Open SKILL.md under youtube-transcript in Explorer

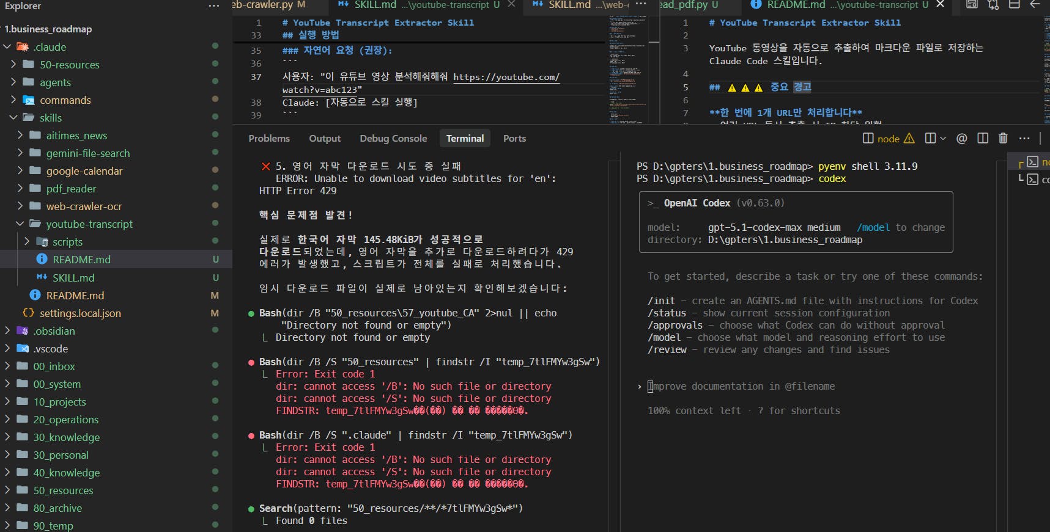point(116,277)
